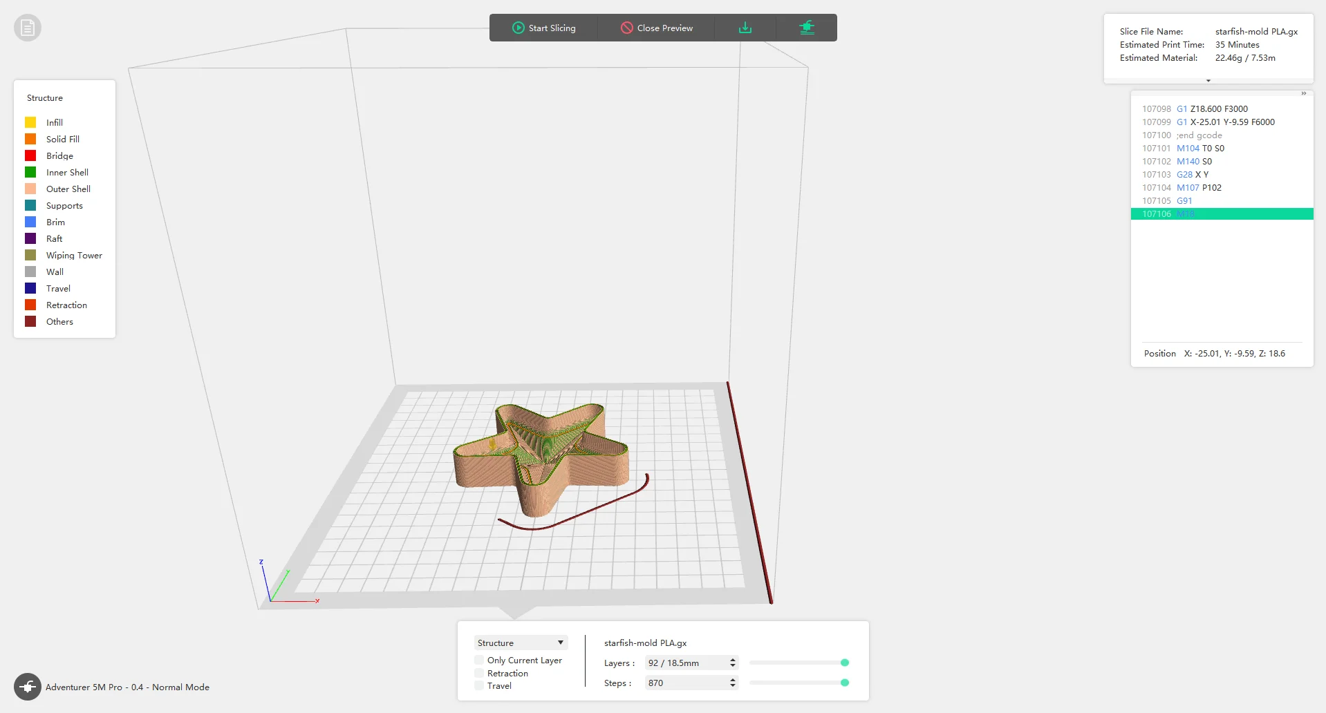Click the send to printer icon
Screen dimensions: 1326x713
tap(807, 28)
